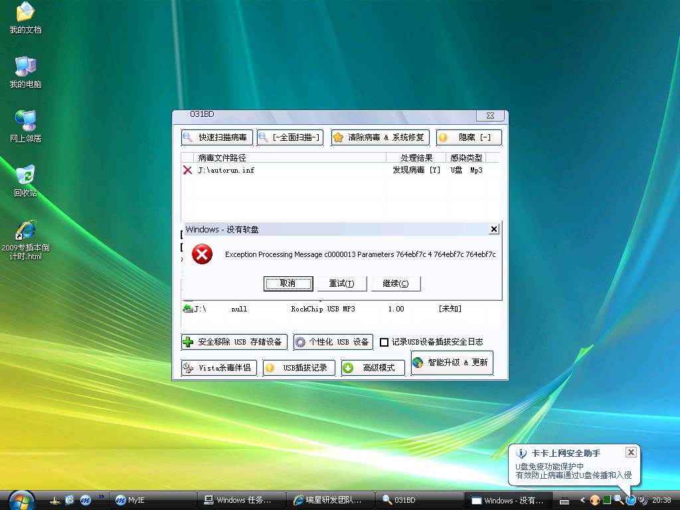Viewport: 680px width, 510px height.
Task: Open 网上邻居 desktop icon
Action: tap(25, 126)
